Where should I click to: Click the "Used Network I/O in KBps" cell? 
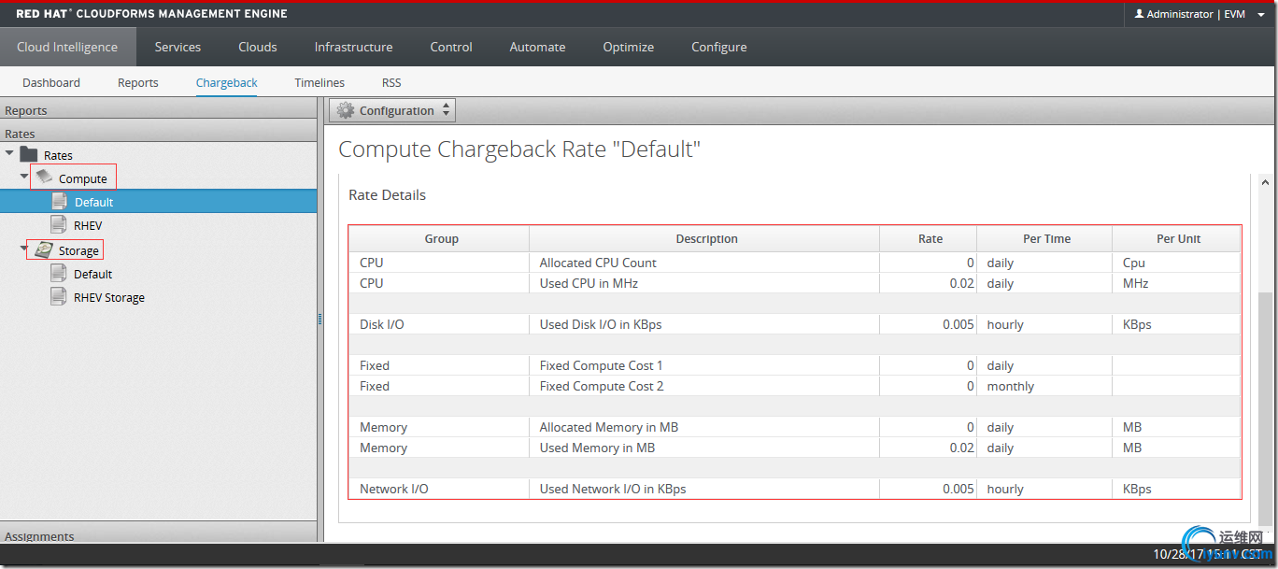704,489
